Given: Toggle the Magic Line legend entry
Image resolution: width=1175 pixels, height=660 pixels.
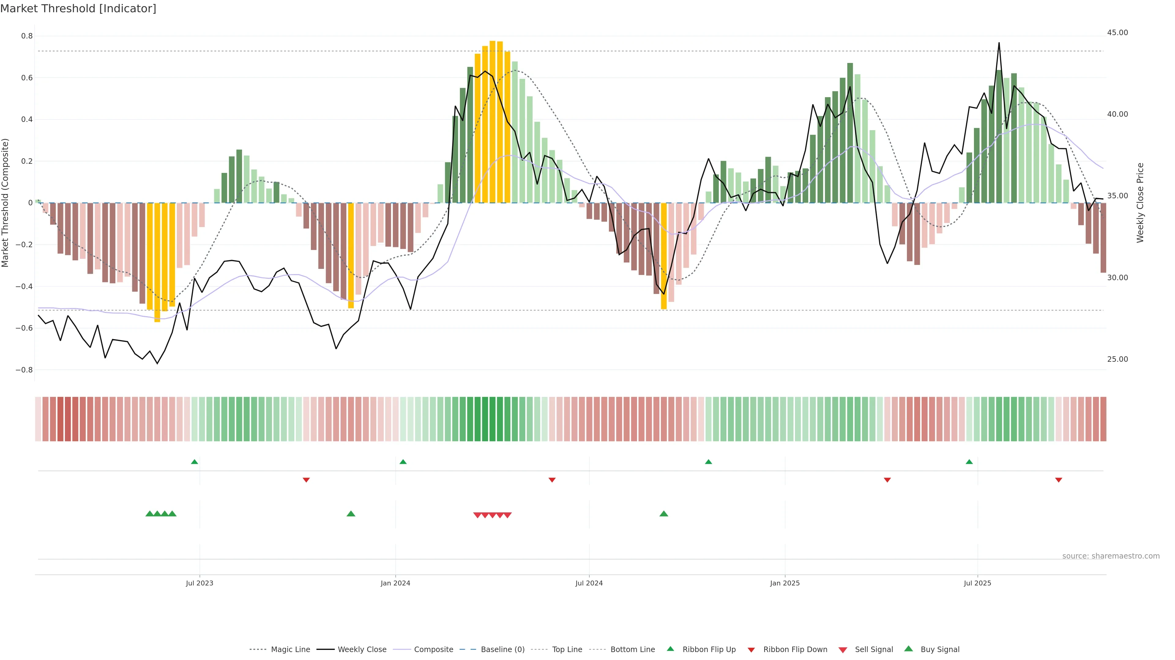Looking at the screenshot, I should tap(290, 650).
